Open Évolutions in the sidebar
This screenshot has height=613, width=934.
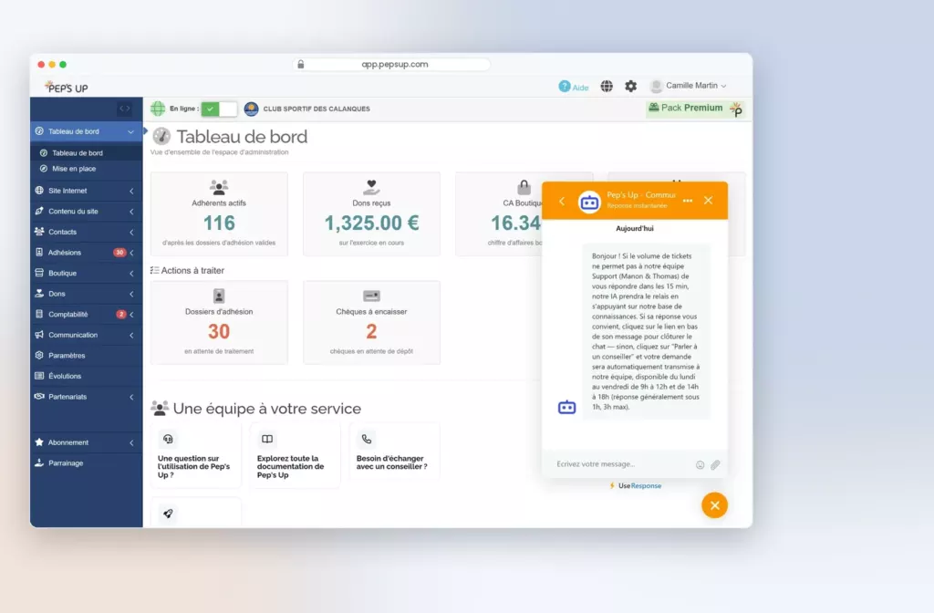(86, 376)
